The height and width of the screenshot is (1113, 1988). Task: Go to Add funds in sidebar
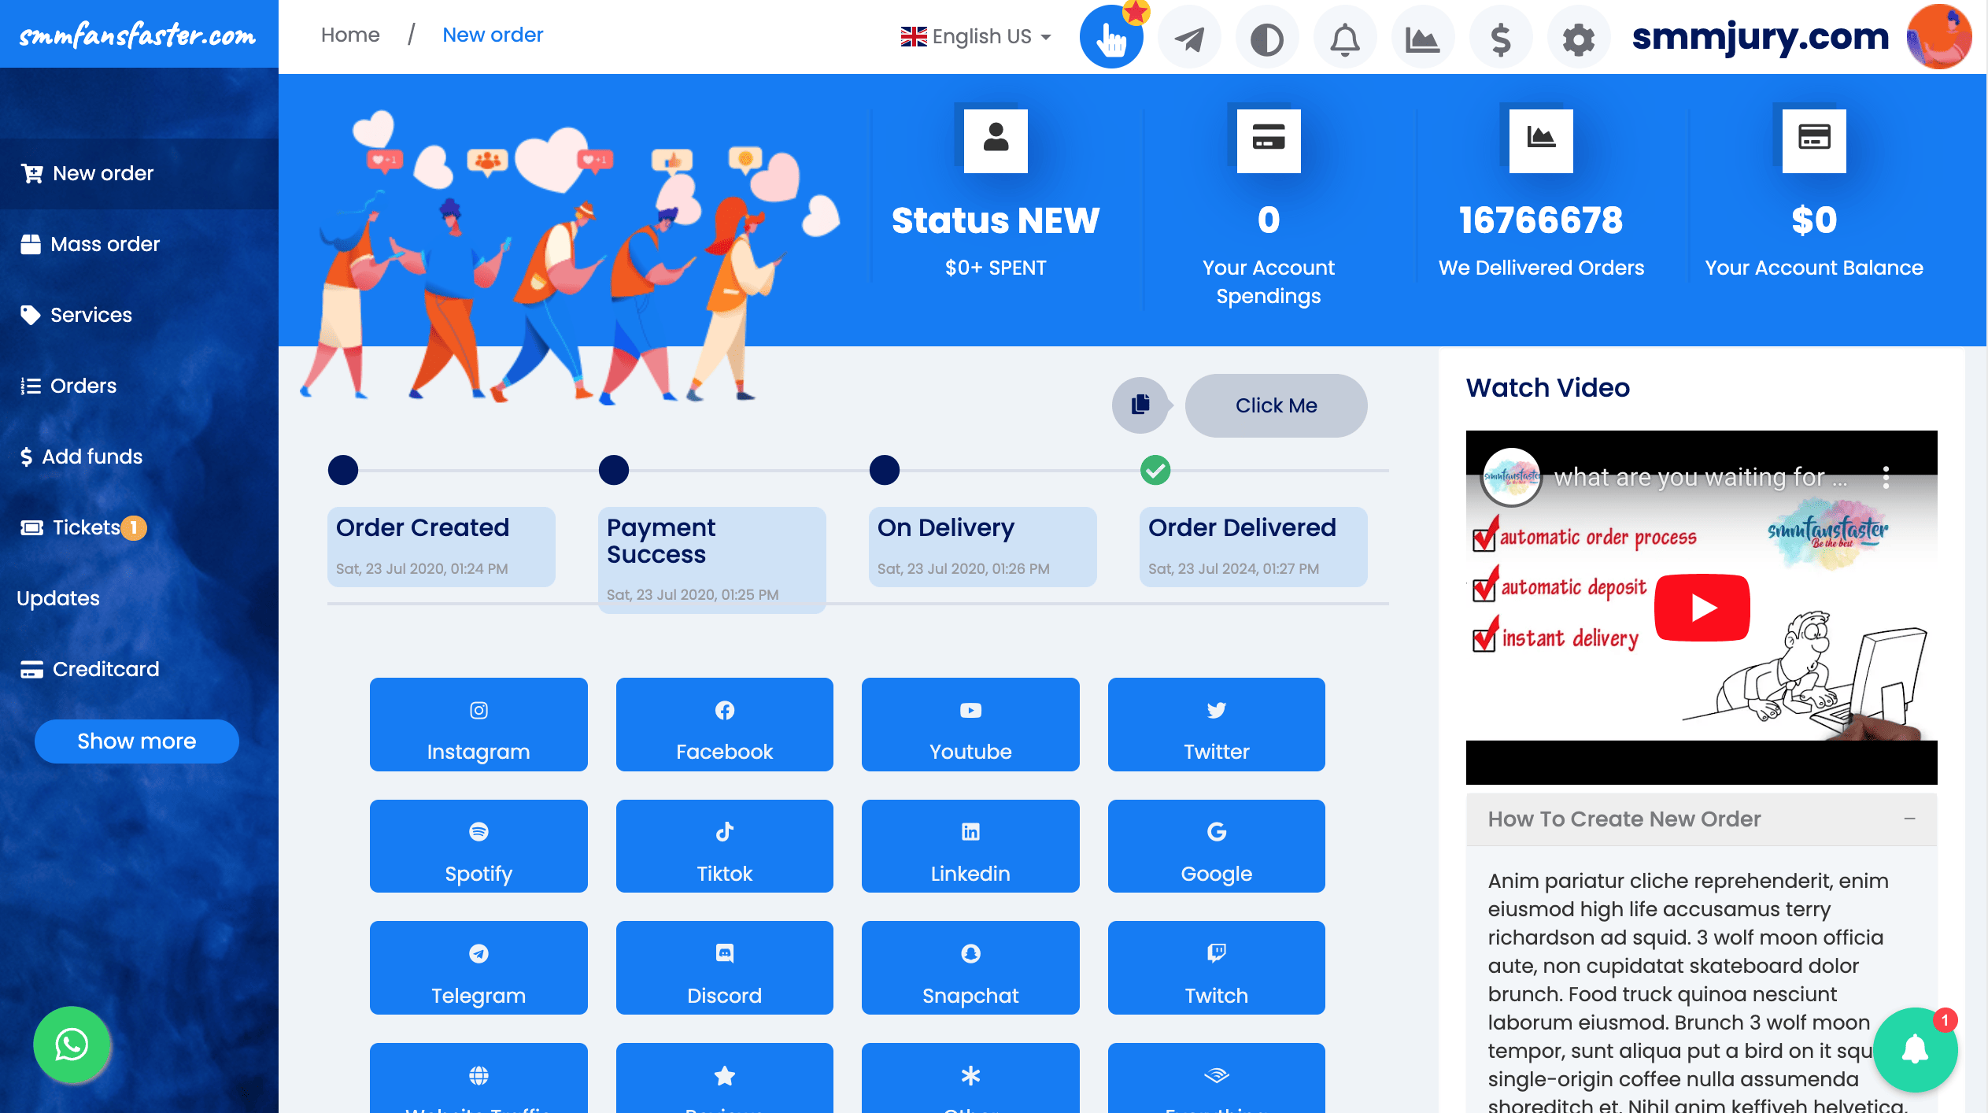tap(91, 457)
